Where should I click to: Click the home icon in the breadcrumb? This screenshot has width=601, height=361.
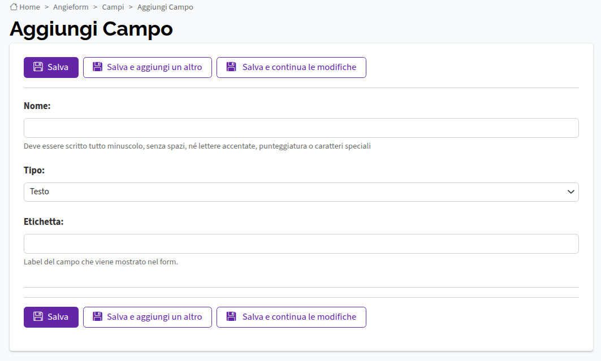(14, 7)
